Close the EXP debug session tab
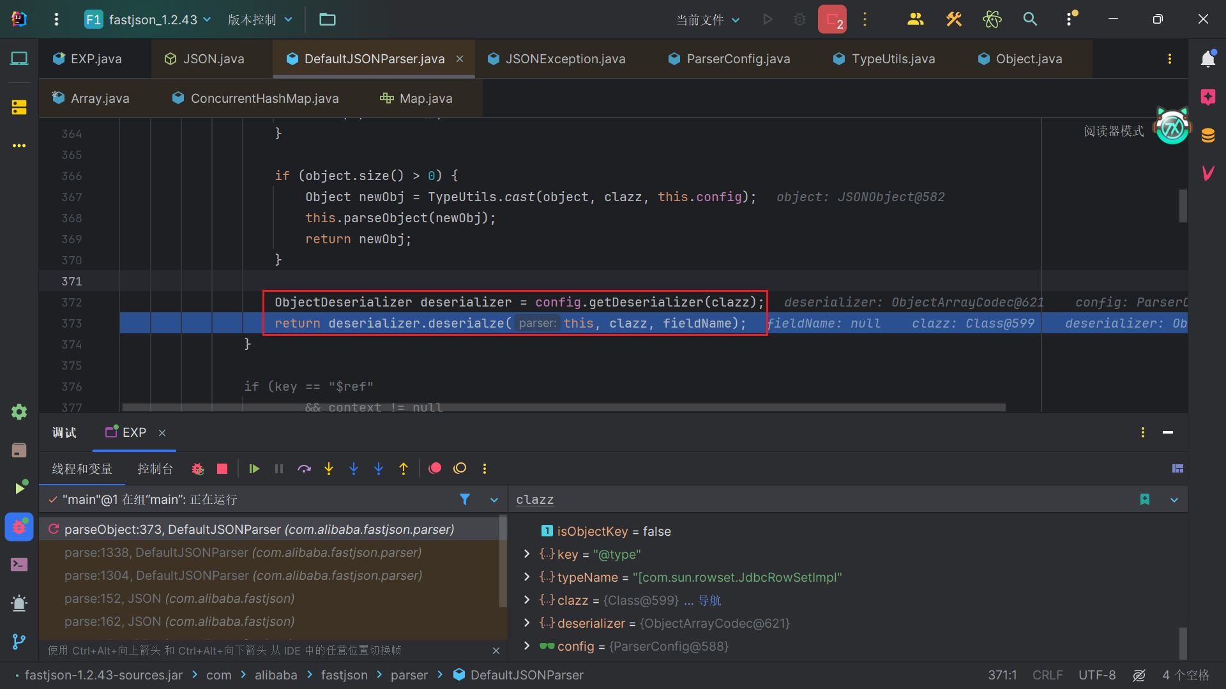This screenshot has width=1226, height=689. tap(162, 433)
